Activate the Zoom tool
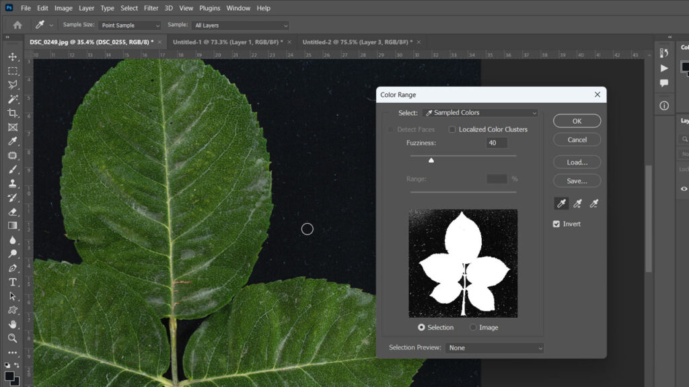The width and height of the screenshot is (689, 387). pos(12,338)
